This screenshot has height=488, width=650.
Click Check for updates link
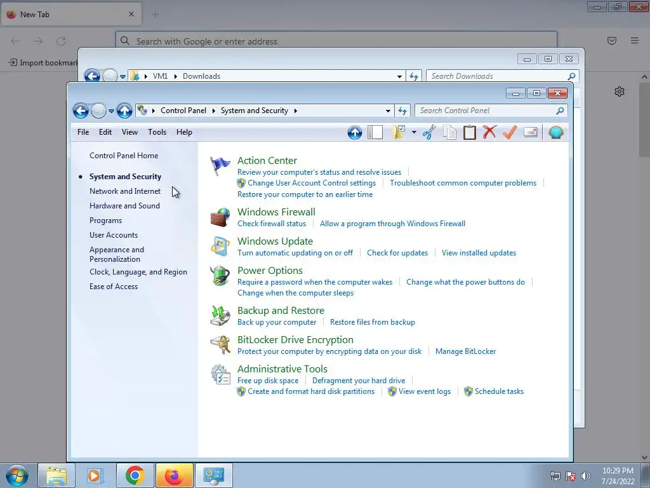[x=397, y=253]
